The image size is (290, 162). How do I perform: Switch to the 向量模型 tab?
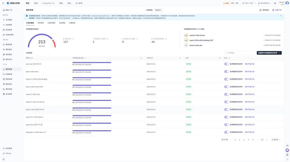click(x=72, y=23)
